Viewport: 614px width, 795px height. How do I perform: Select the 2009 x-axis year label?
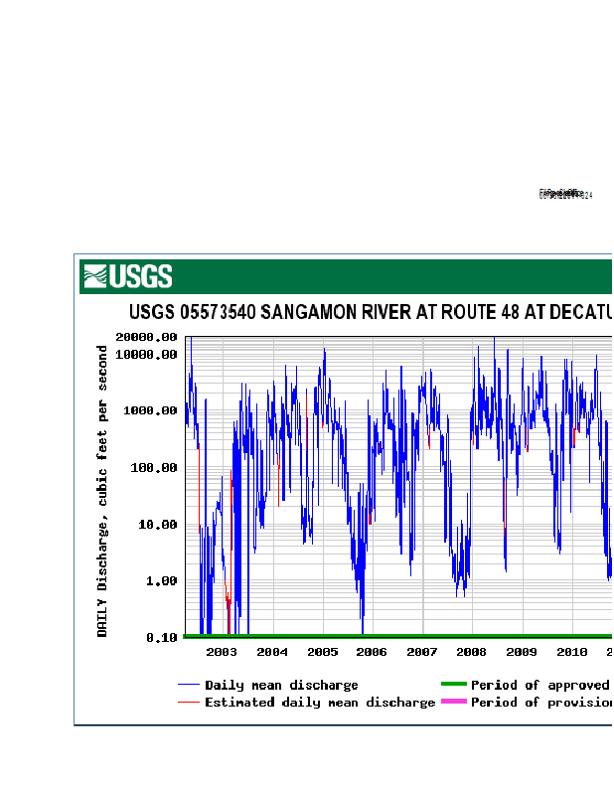tap(522, 652)
